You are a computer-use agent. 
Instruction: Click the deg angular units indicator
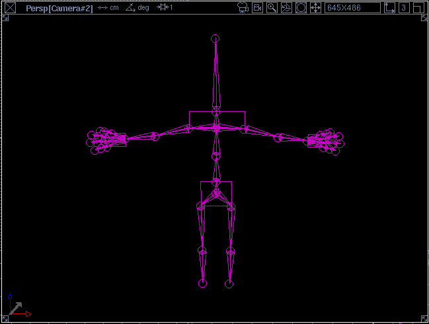click(137, 8)
